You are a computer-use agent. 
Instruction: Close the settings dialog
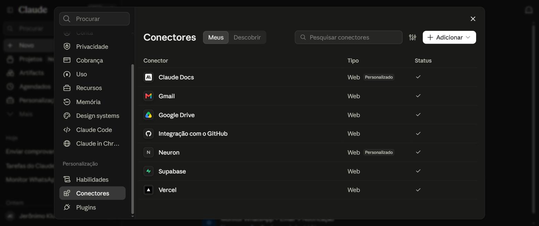(x=473, y=19)
